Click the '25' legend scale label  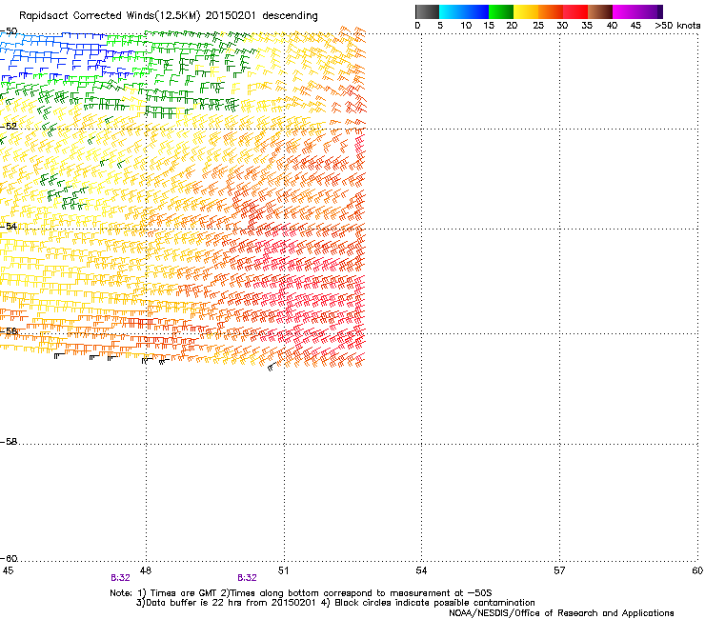[538, 26]
